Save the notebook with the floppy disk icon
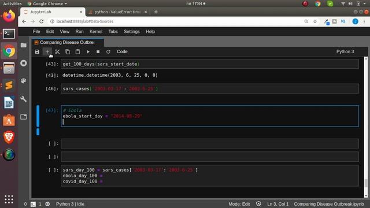Screen dimensions: 370x208 coord(37,51)
